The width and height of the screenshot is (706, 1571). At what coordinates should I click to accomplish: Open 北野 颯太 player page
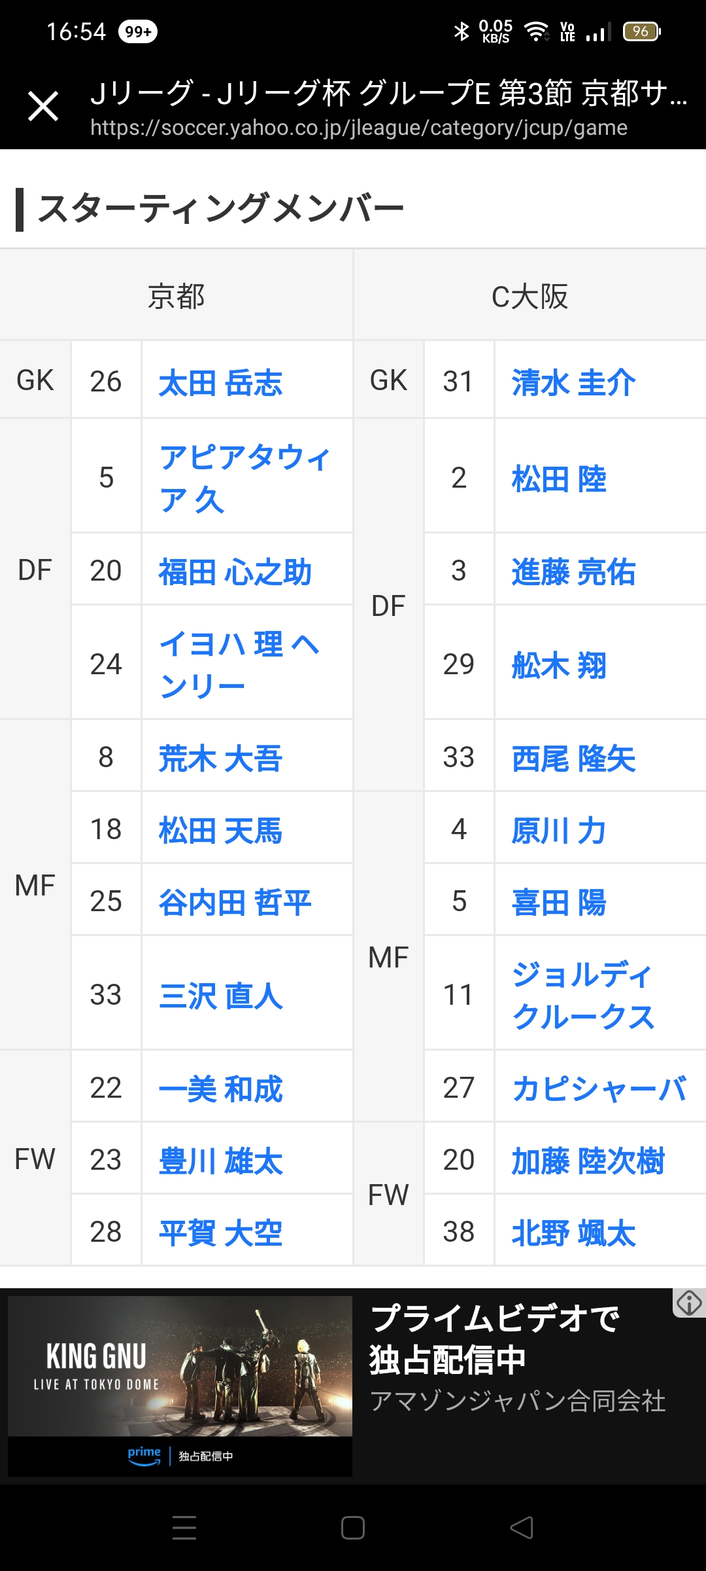click(573, 1233)
